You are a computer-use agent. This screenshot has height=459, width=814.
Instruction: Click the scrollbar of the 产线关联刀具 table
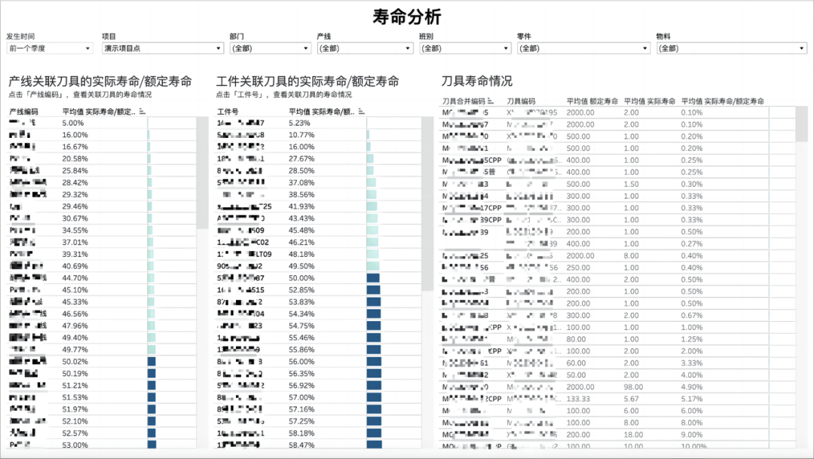(202, 173)
